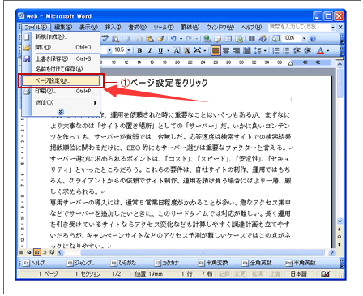Screen dimensions: 363x296
Task: Click the F6 ひらがな function key button
Action: tap(124, 263)
